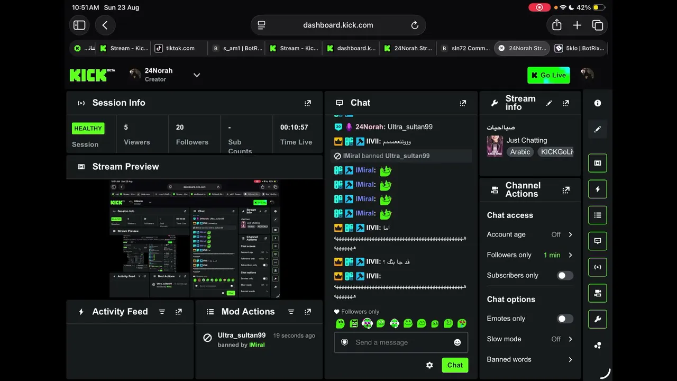Screen dimensions: 677x381
Task: Click the KICKGoLive stream tag
Action: (x=555, y=152)
